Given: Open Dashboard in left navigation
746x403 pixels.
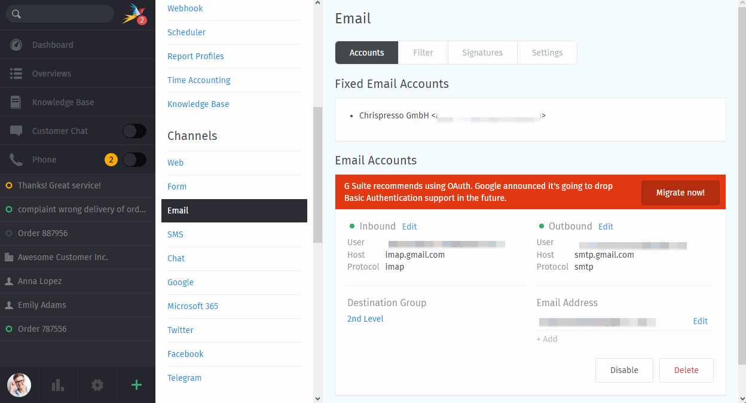Looking at the screenshot, I should [78, 45].
